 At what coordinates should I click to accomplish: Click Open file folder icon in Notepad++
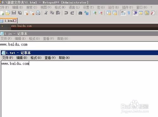(8, 13)
